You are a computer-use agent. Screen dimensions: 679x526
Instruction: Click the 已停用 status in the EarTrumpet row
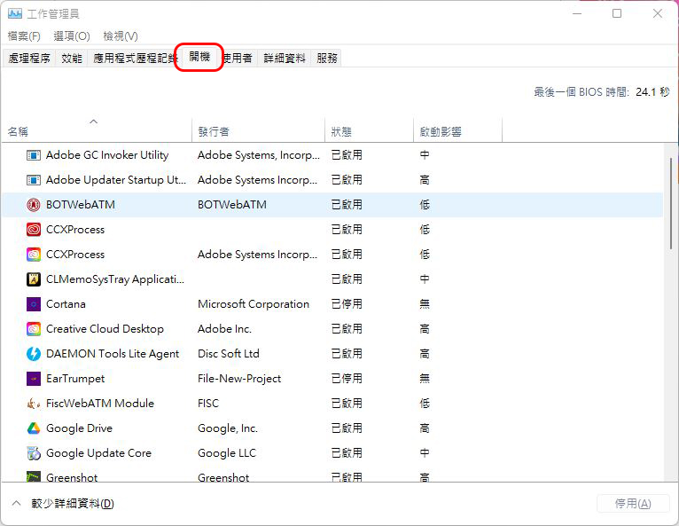click(347, 379)
